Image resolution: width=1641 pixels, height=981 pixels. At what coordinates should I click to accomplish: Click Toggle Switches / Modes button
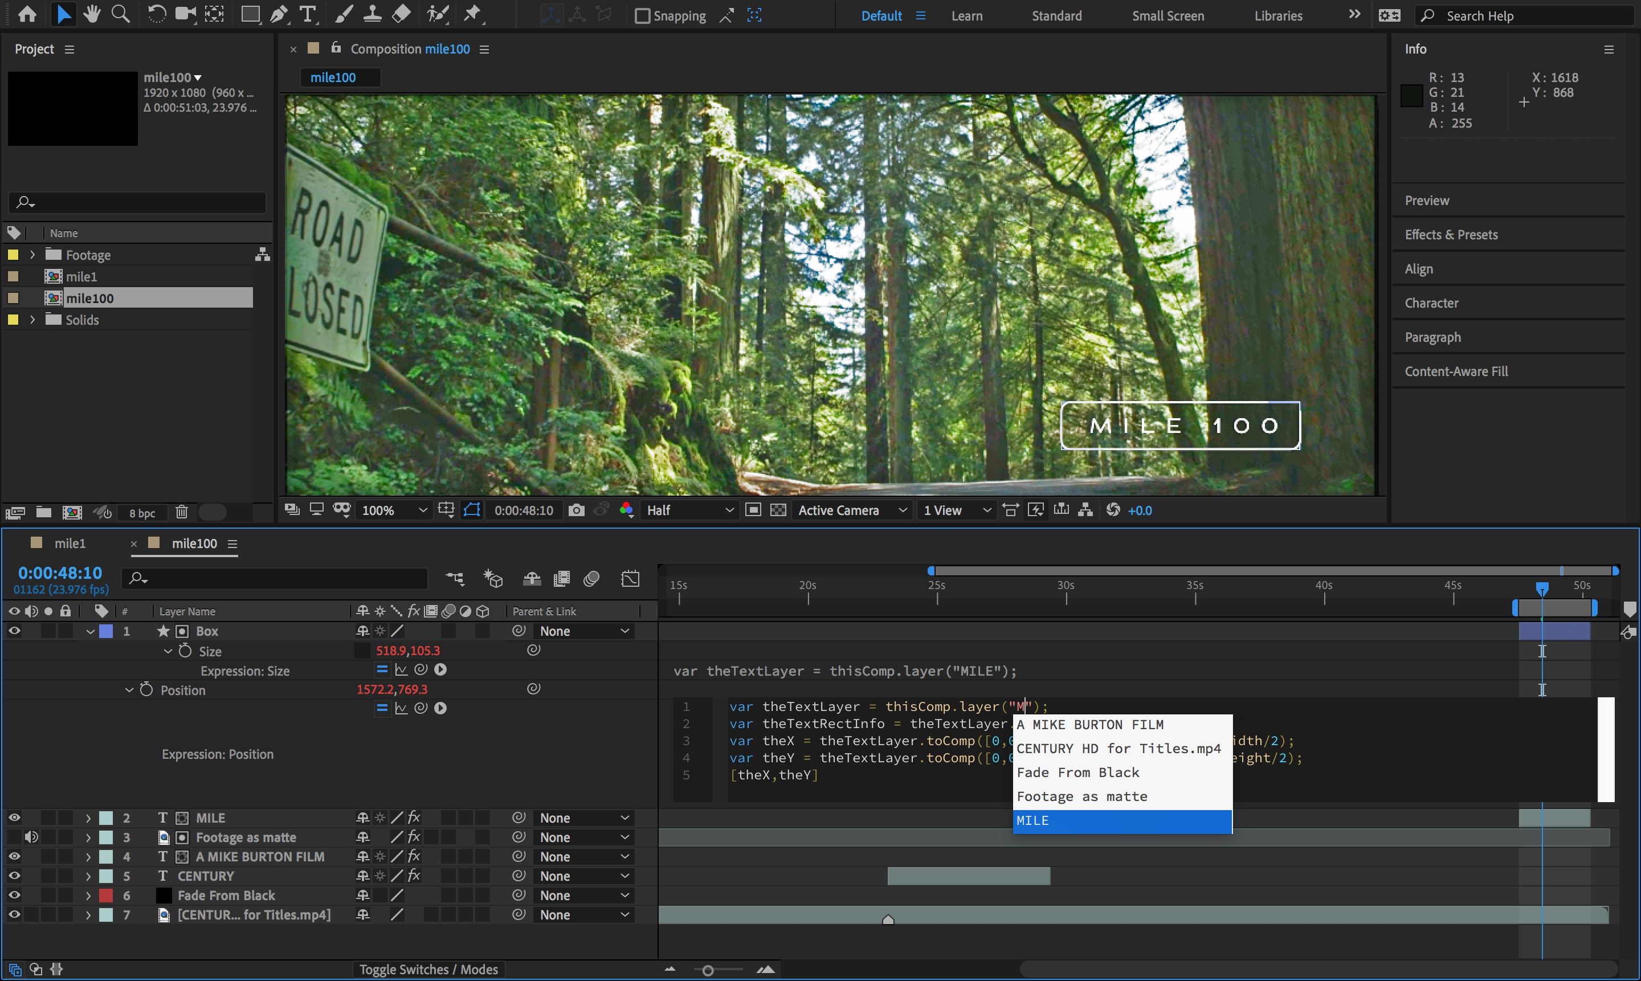428,969
